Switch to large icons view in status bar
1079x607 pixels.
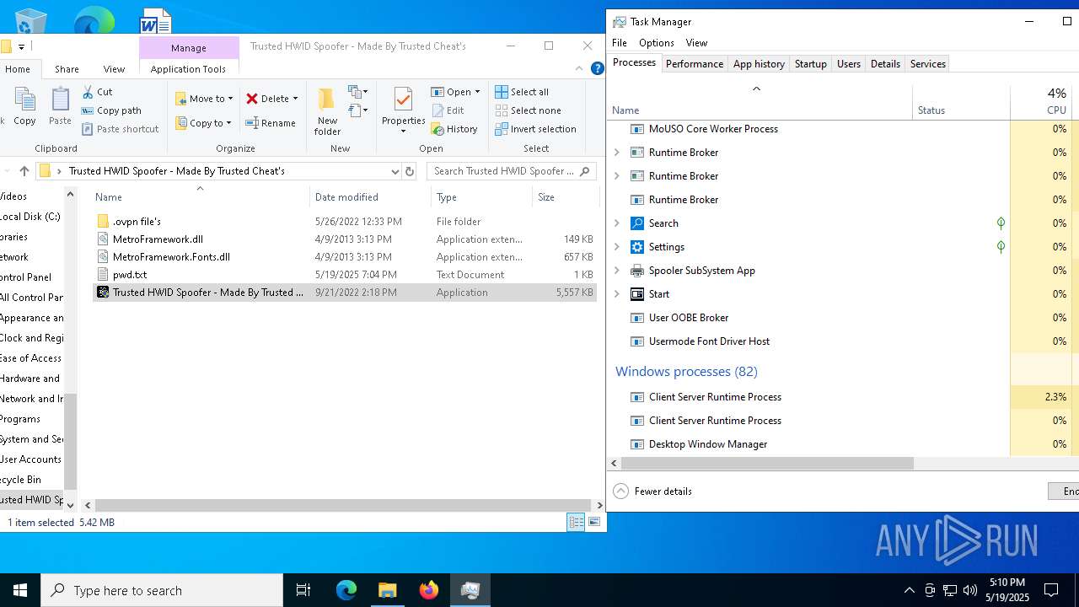tap(594, 522)
